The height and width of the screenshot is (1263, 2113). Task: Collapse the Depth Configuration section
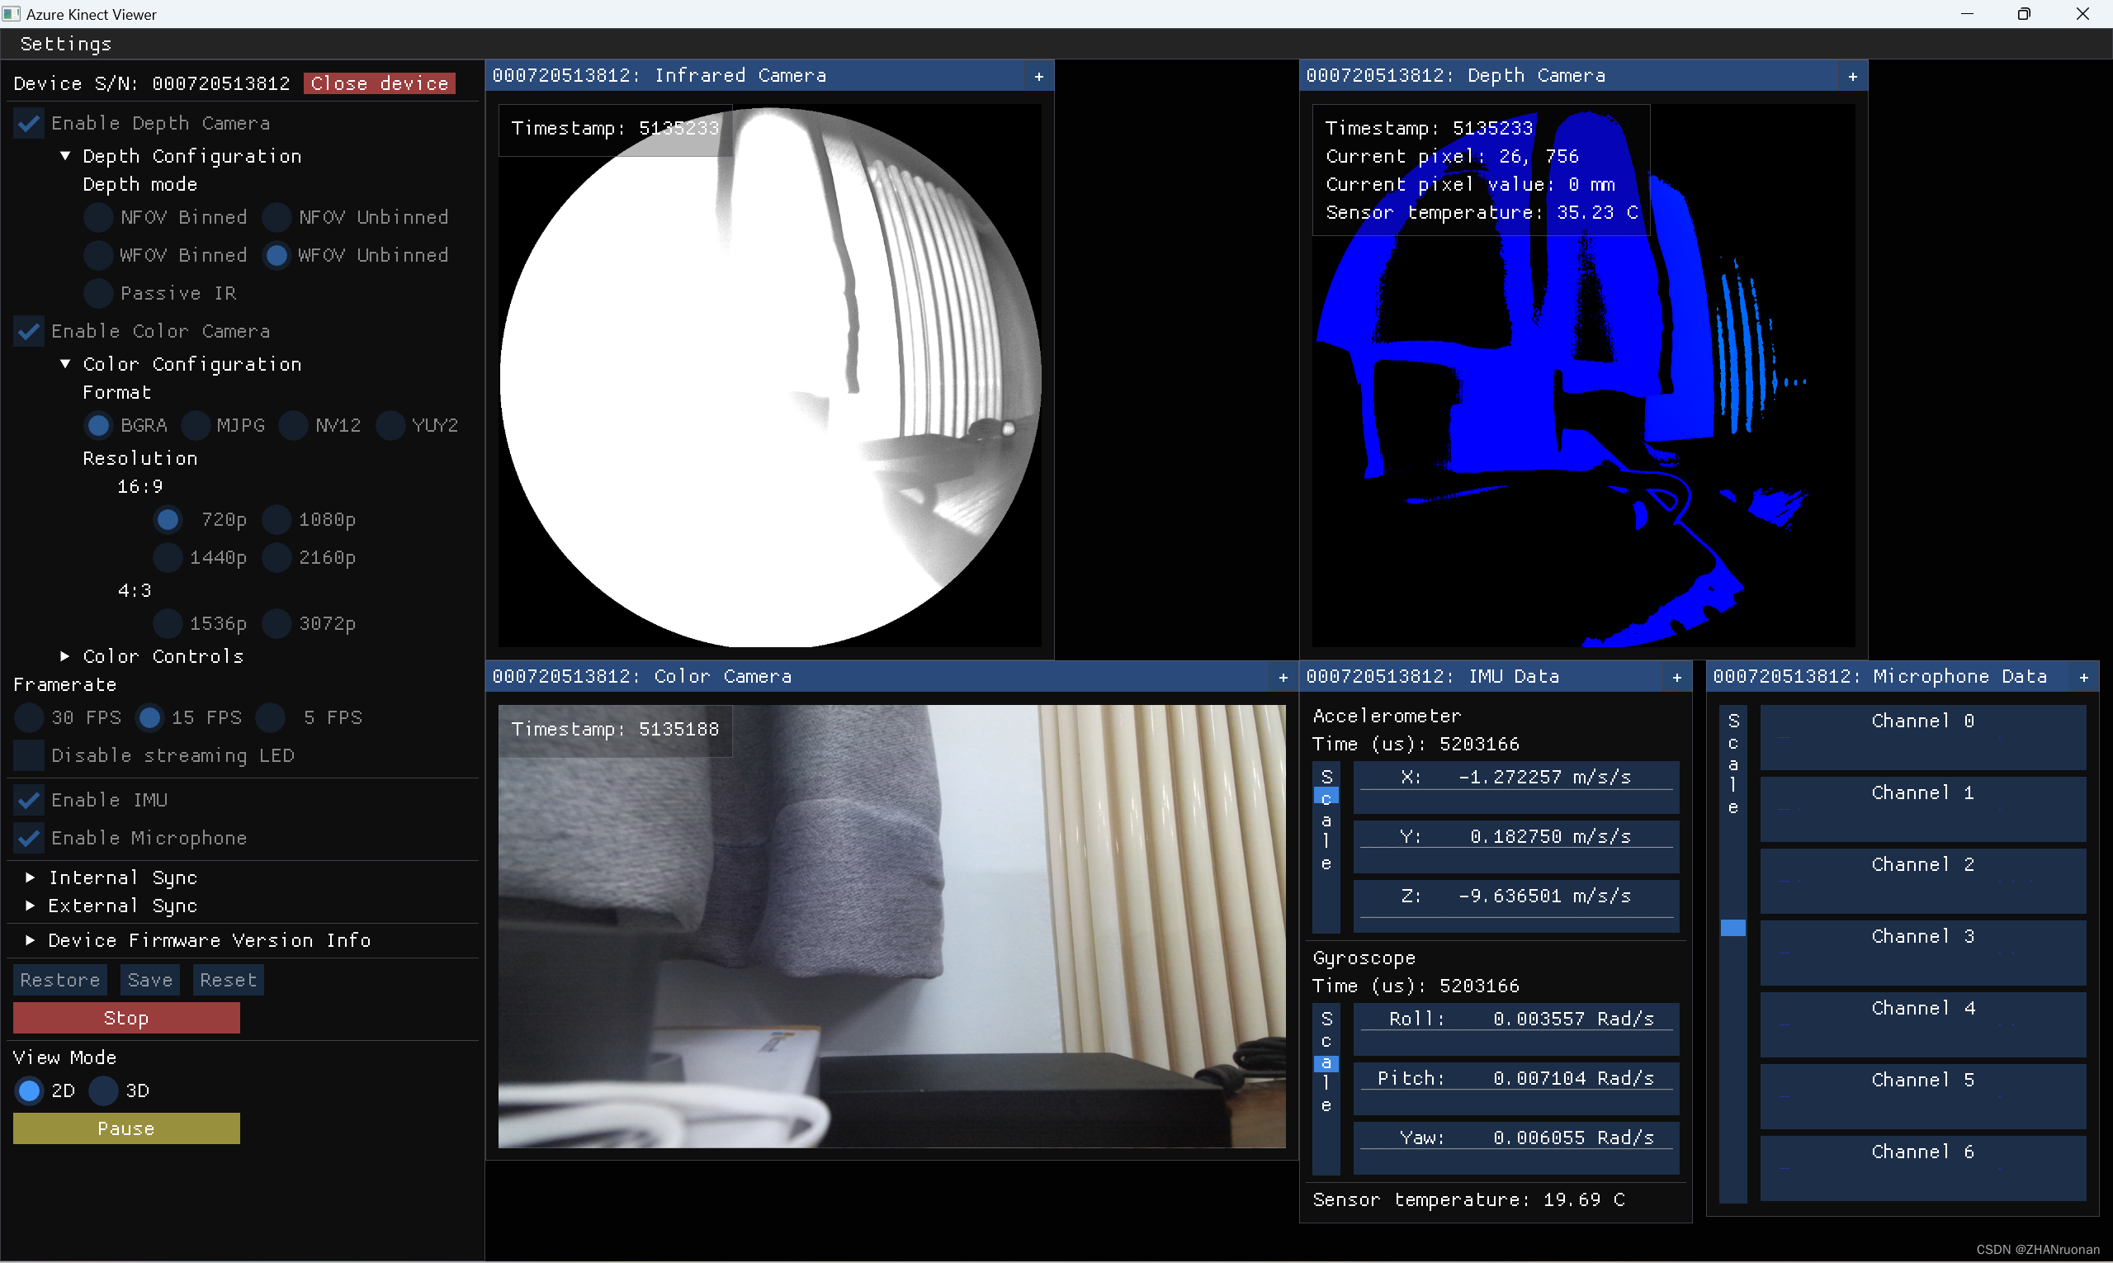click(x=65, y=156)
